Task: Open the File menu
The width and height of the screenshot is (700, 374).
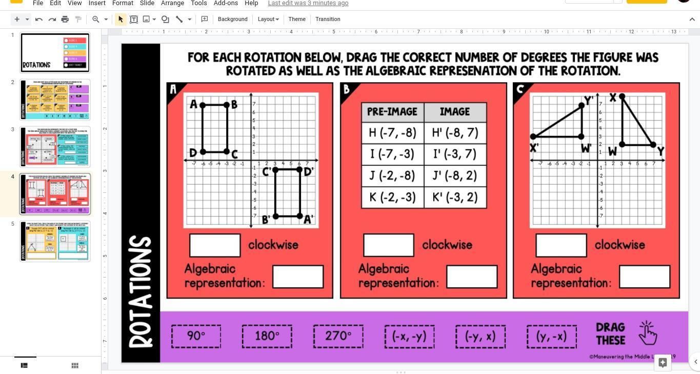Action: click(38, 3)
